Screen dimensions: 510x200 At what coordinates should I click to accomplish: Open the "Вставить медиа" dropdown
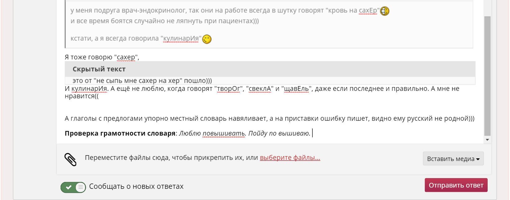(453, 159)
